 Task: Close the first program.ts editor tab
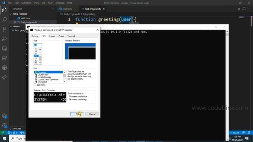[x=104, y=9]
